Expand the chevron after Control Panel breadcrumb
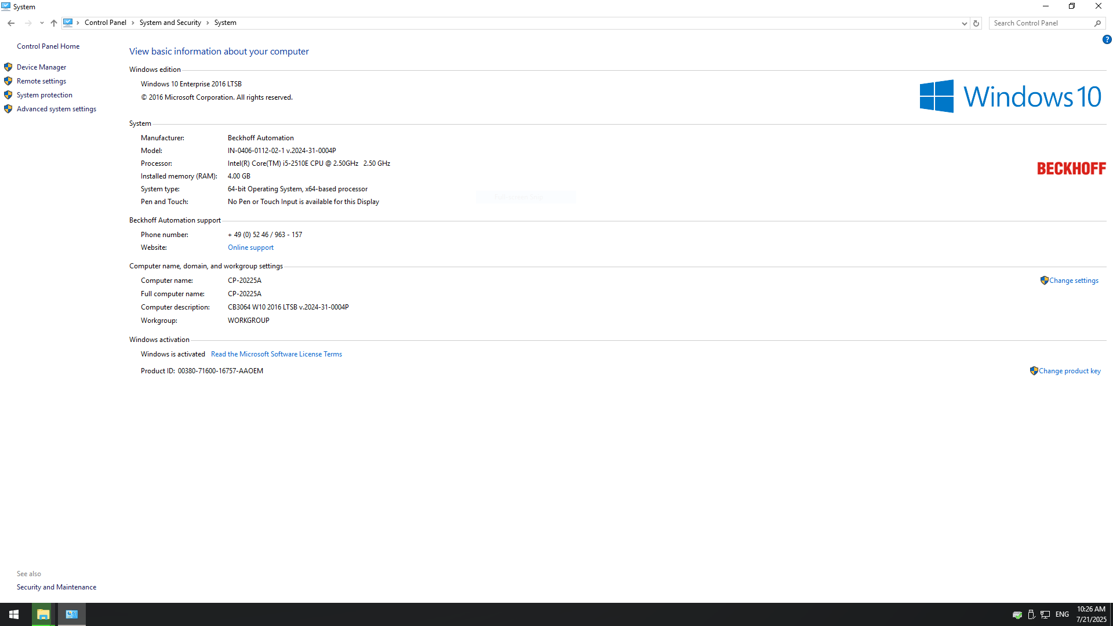 (x=133, y=23)
